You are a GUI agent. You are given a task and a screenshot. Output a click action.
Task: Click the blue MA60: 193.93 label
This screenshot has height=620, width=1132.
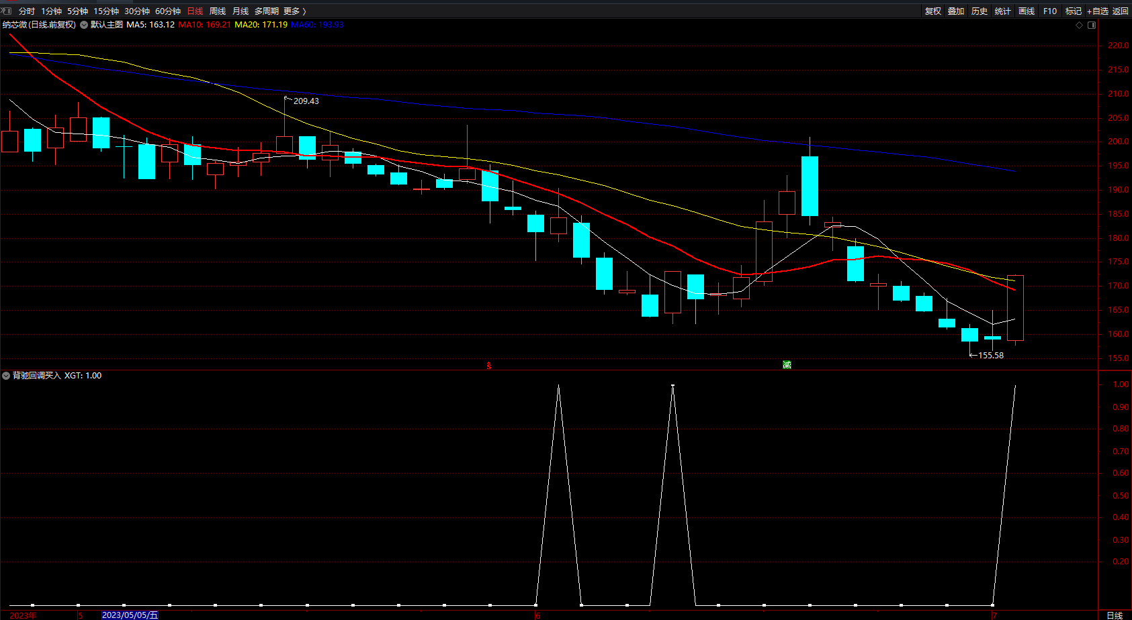pyautogui.click(x=317, y=25)
